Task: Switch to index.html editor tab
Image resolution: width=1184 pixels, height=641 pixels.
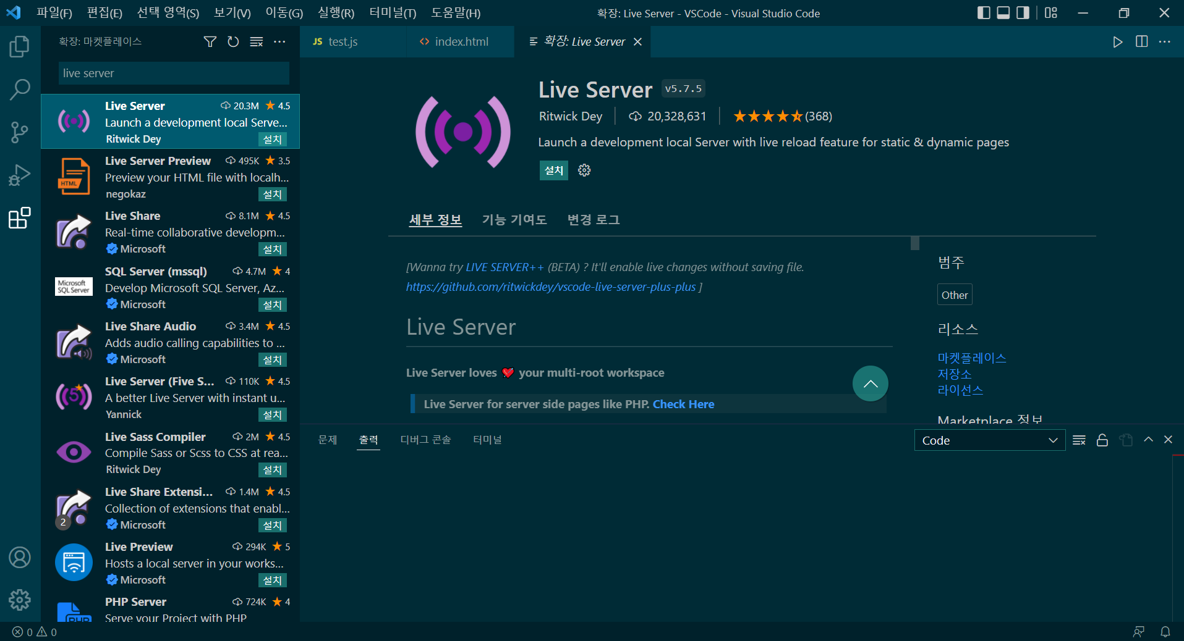Action: click(x=461, y=41)
